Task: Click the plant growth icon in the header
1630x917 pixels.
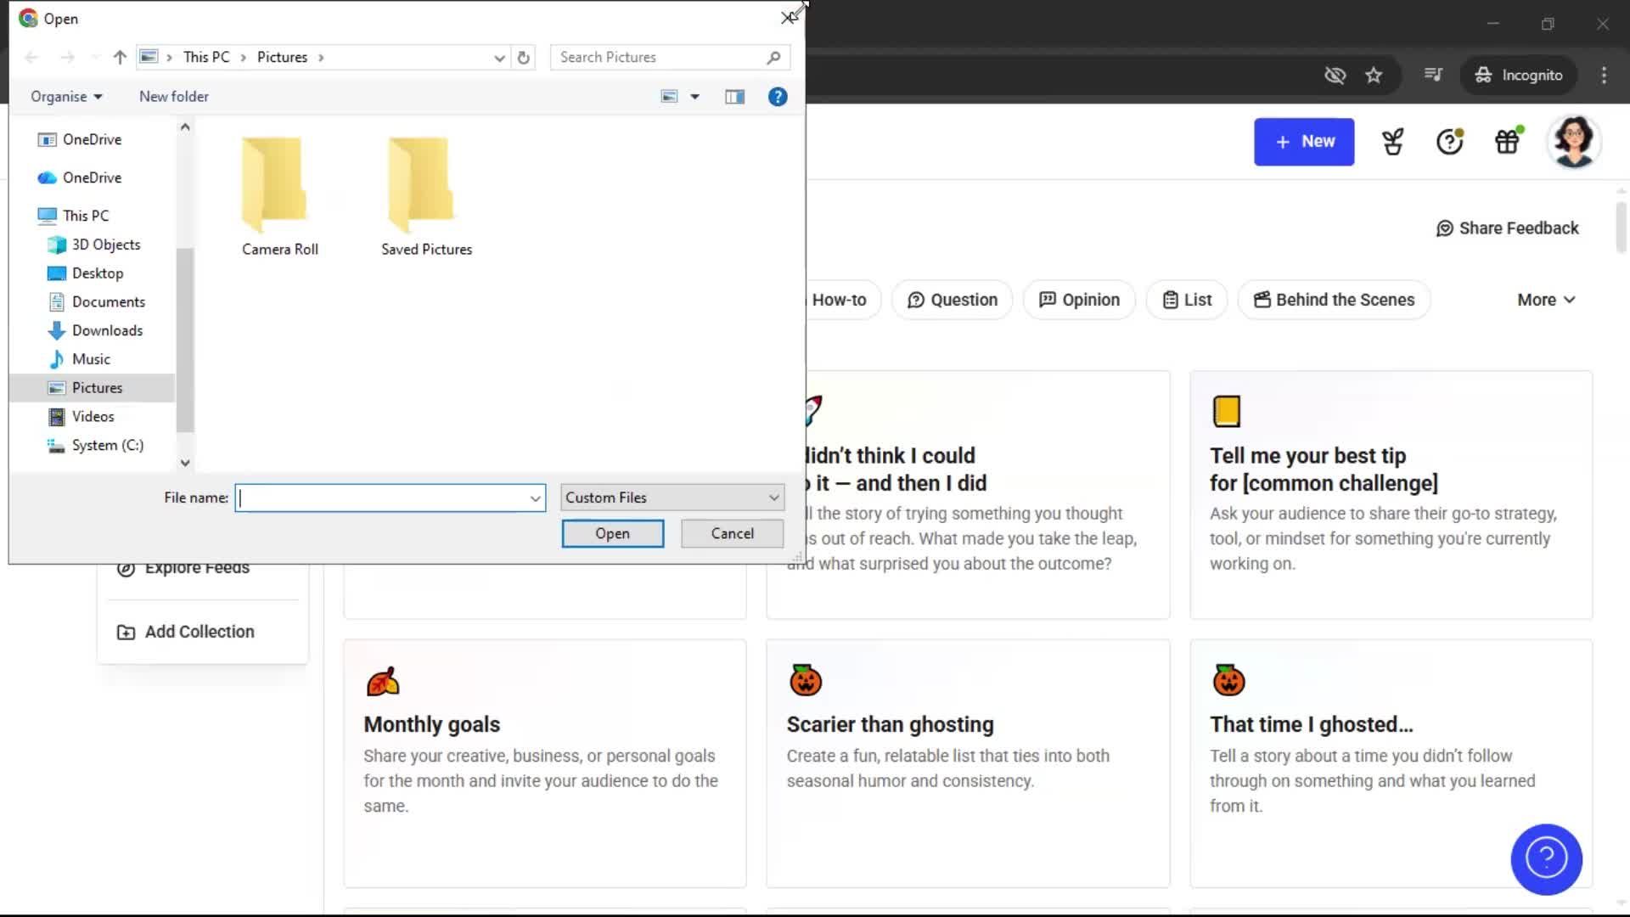Action: (x=1393, y=141)
